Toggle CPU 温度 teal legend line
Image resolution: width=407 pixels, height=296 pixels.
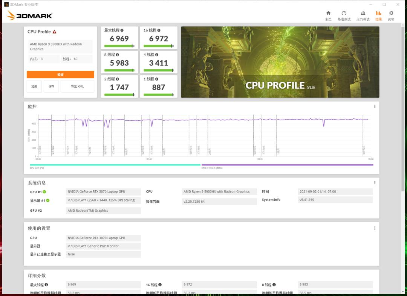[115, 165]
